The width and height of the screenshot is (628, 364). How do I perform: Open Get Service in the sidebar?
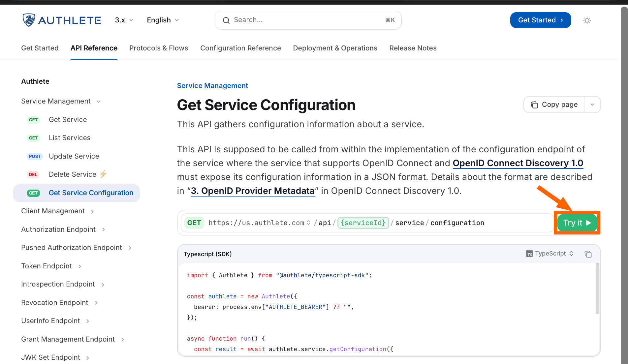pos(68,120)
